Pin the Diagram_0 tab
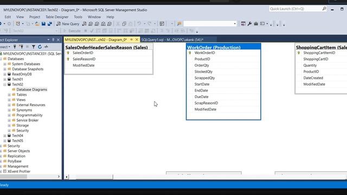 (131, 40)
